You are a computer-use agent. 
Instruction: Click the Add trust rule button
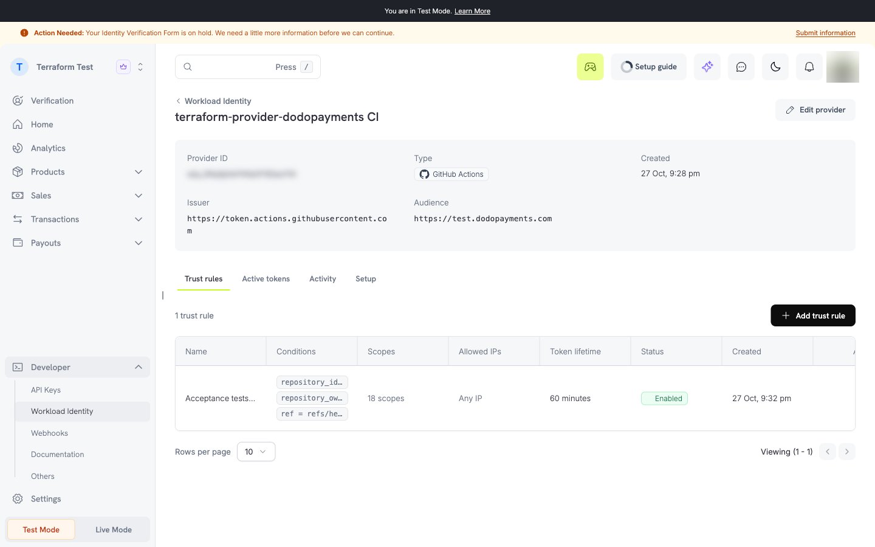[x=813, y=315]
